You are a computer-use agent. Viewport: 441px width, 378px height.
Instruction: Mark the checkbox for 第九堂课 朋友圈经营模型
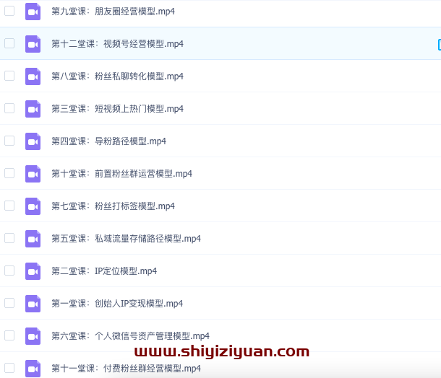(9, 11)
